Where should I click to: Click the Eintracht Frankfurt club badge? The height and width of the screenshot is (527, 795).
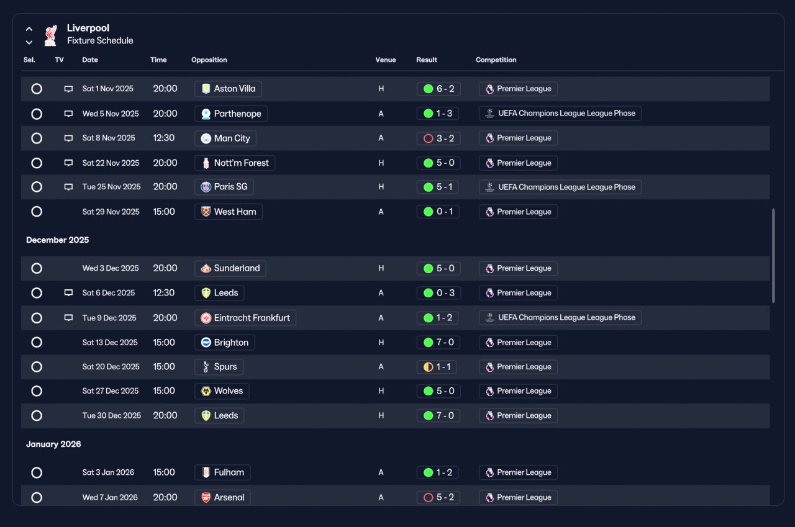[x=206, y=318]
